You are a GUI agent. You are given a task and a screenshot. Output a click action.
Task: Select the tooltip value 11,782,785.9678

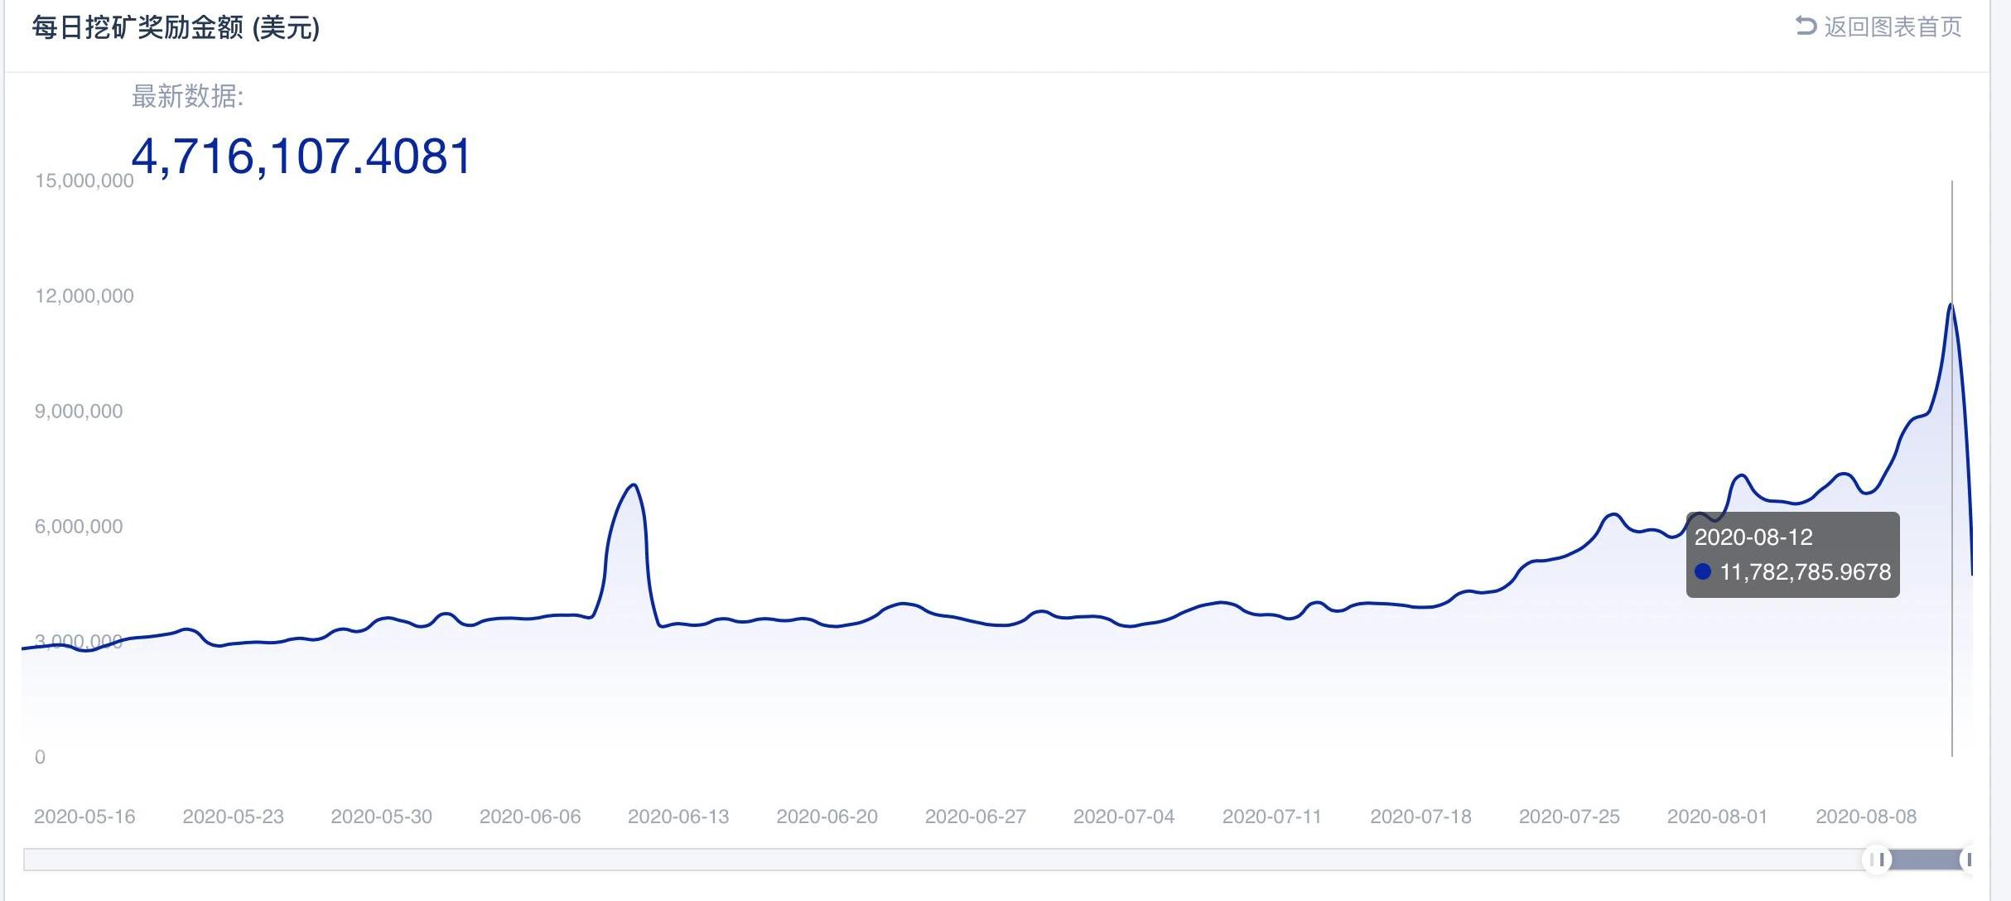pos(1806,572)
